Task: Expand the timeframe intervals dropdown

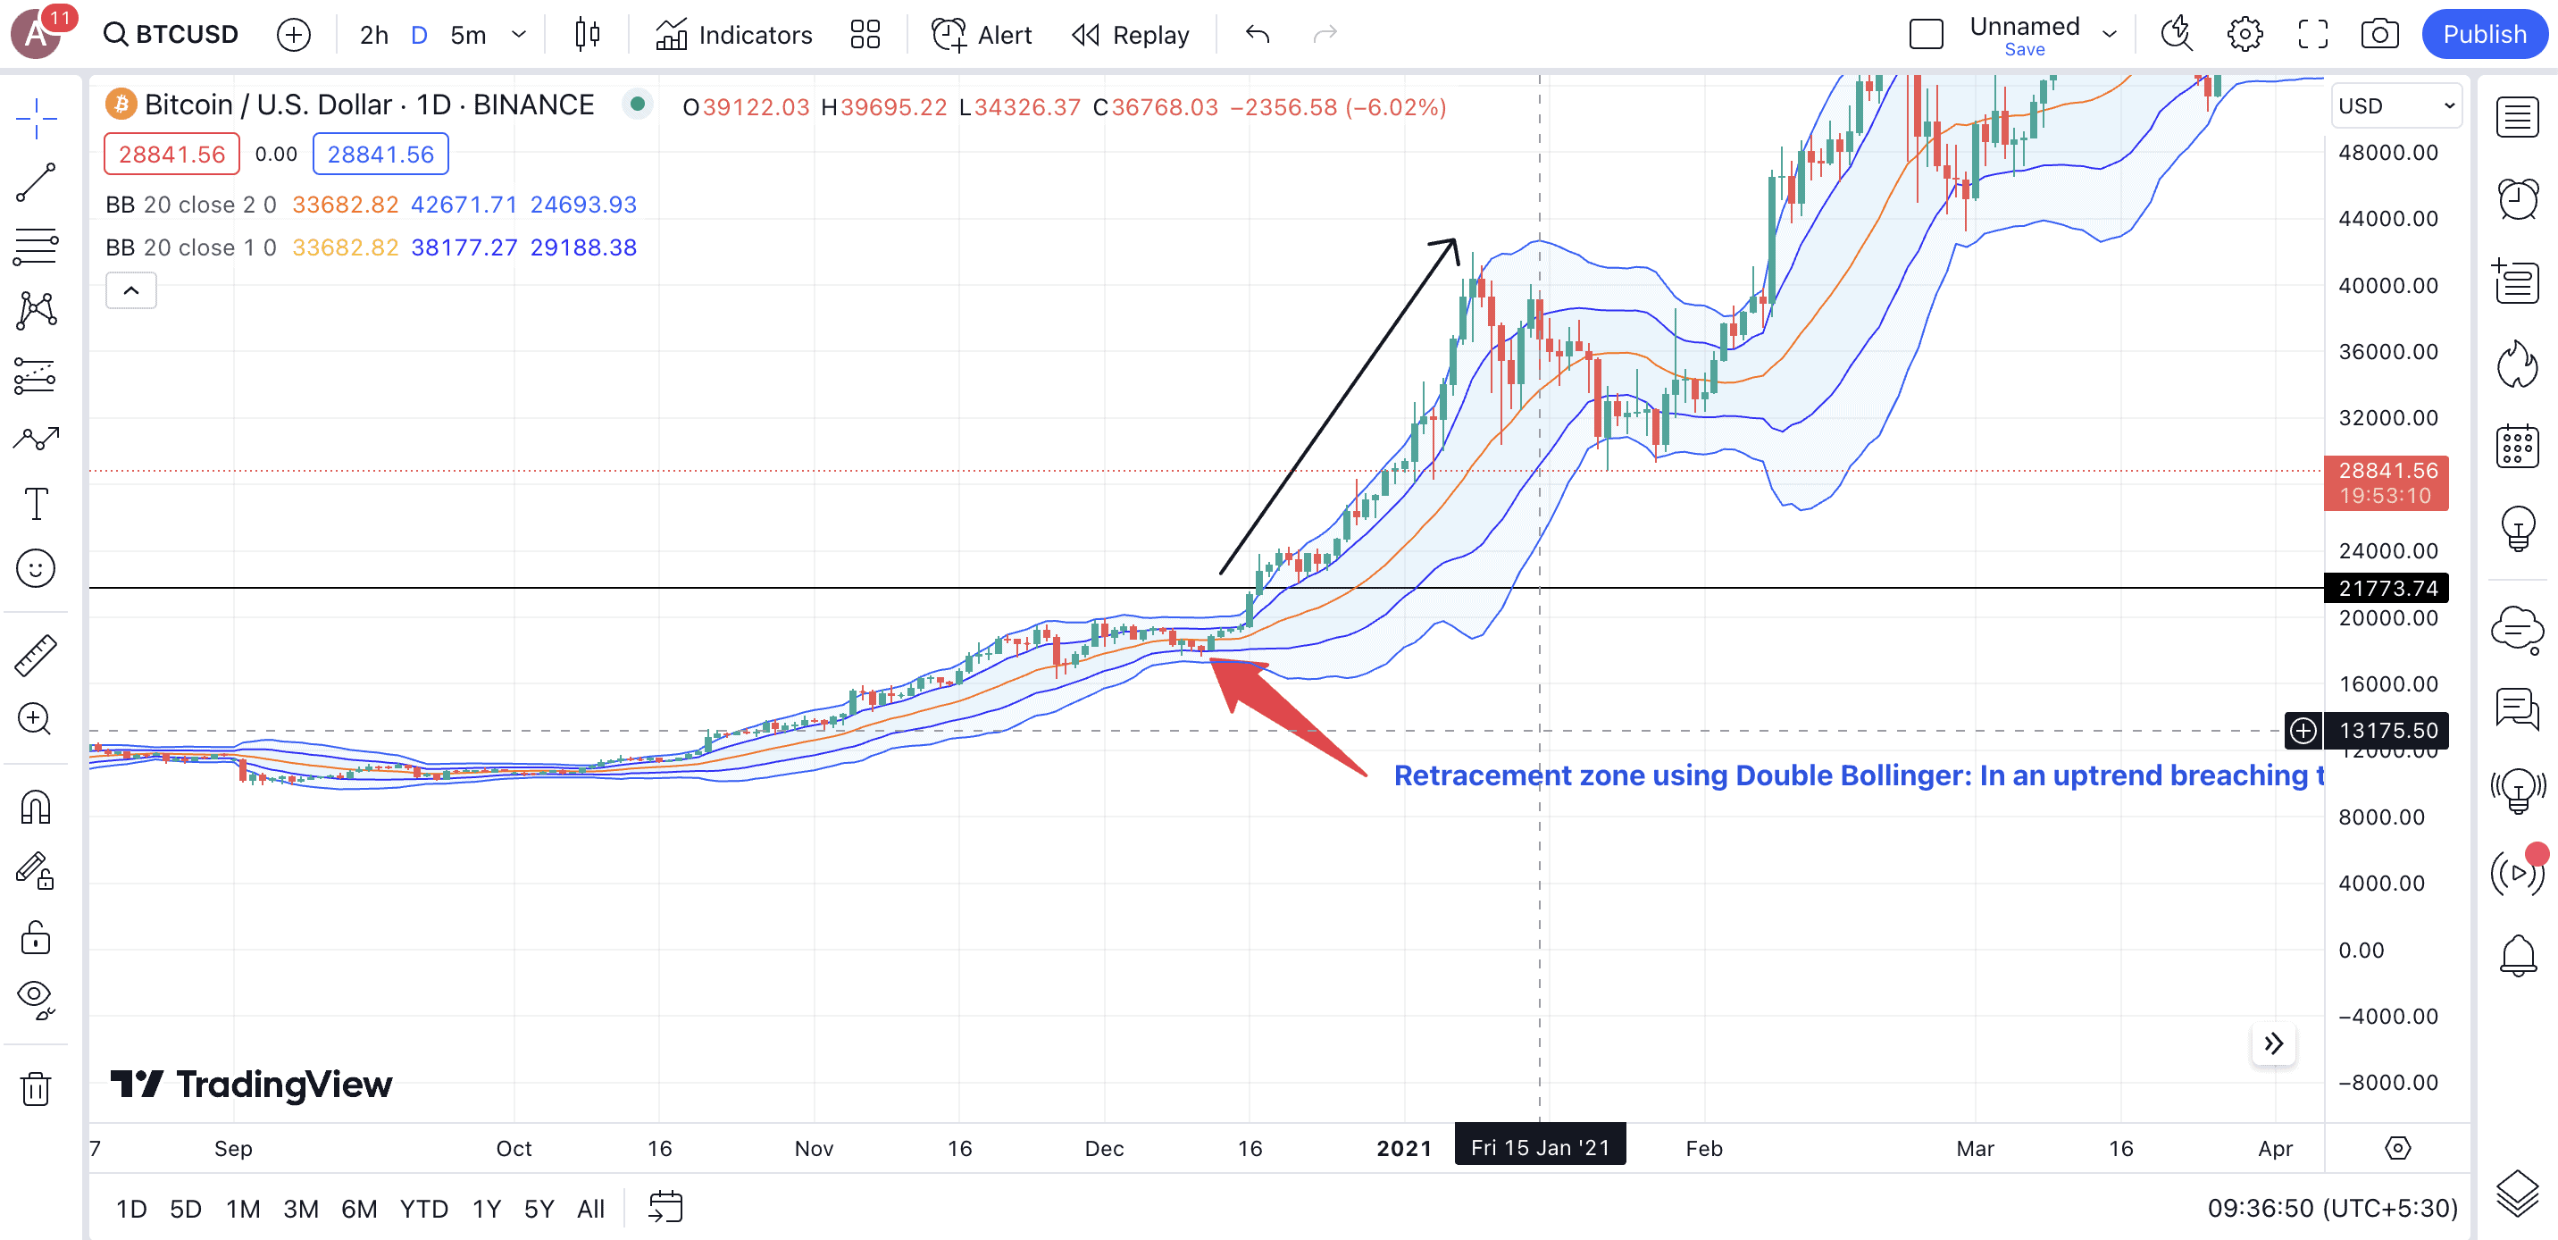Action: tap(518, 35)
